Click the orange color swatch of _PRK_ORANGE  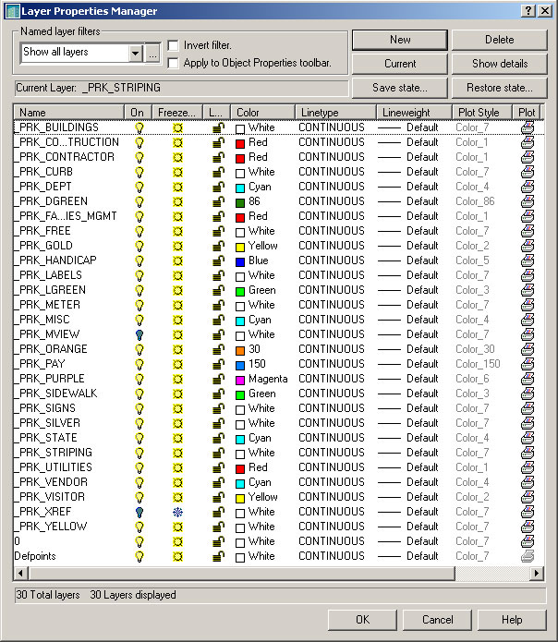tap(240, 349)
